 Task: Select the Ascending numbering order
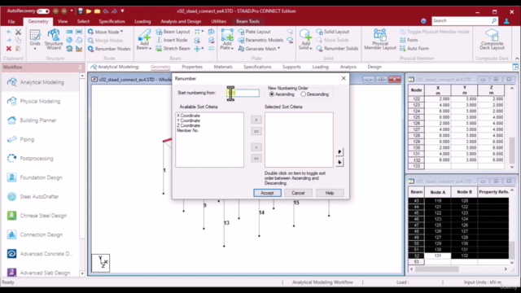tap(282, 94)
